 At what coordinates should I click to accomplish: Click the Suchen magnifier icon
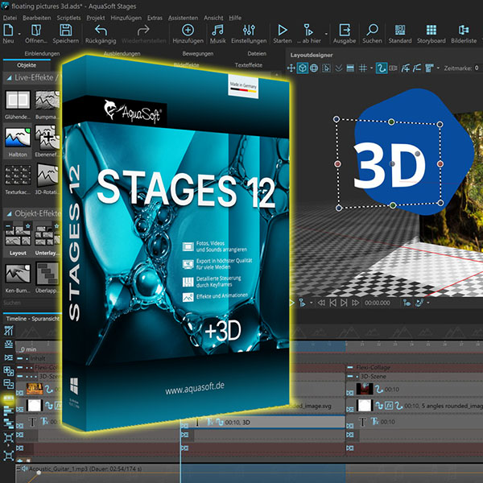372,31
